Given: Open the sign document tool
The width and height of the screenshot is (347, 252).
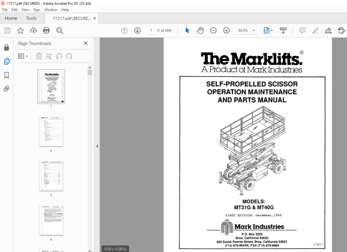Looking at the screenshot, I should coord(328,30).
